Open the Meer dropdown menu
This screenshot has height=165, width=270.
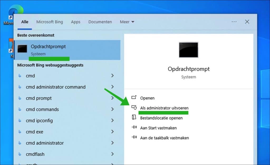coord(127,22)
